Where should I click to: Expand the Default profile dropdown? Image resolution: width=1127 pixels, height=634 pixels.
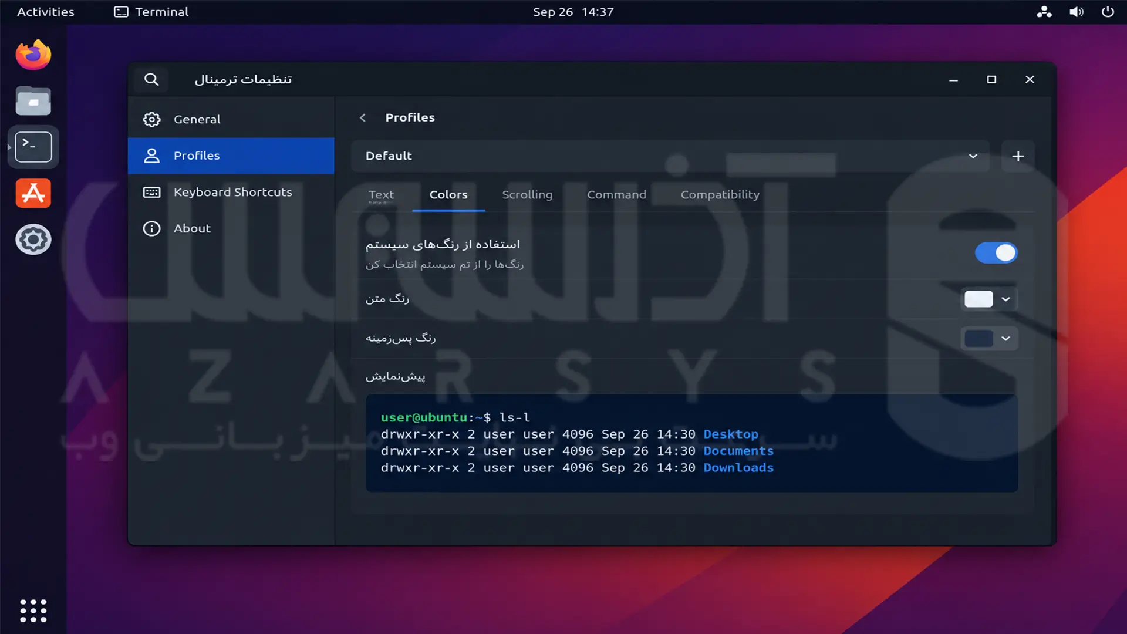[670, 156]
